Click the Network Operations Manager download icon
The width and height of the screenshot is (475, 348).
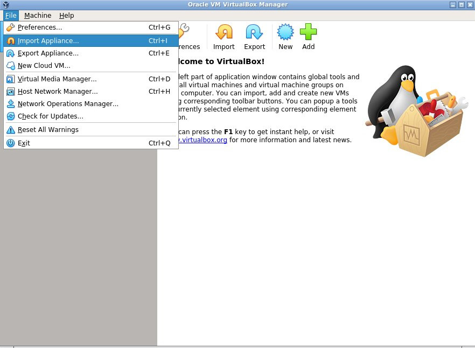tap(11, 104)
